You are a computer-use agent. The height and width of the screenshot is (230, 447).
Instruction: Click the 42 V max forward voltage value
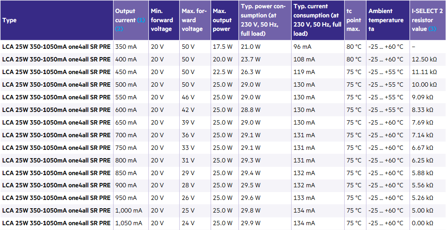click(x=188, y=110)
